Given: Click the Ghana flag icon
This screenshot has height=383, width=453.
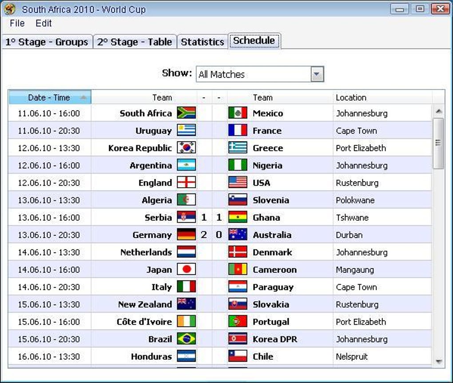Looking at the screenshot, I should (x=238, y=217).
